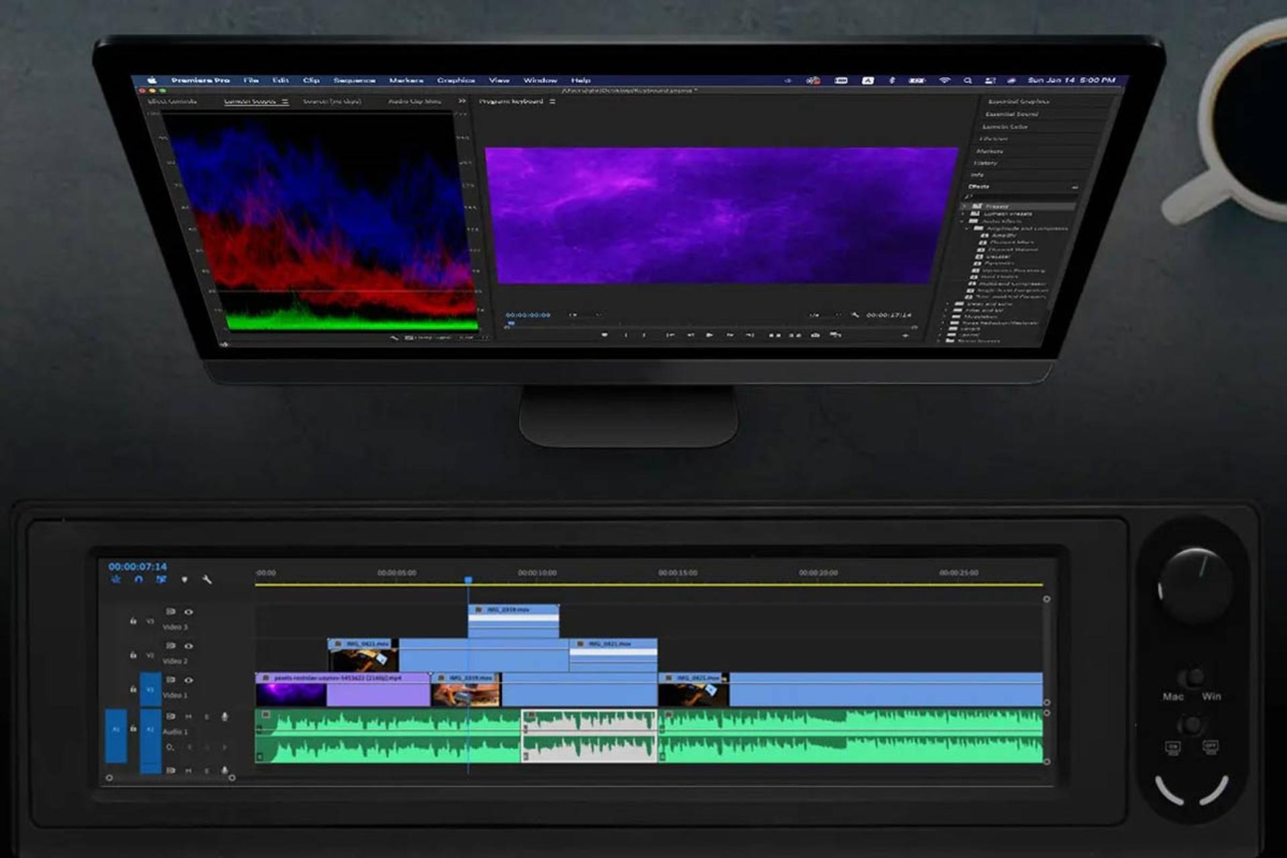Toggle Video 3 track eye visibility
The image size is (1287, 858).
[x=189, y=612]
